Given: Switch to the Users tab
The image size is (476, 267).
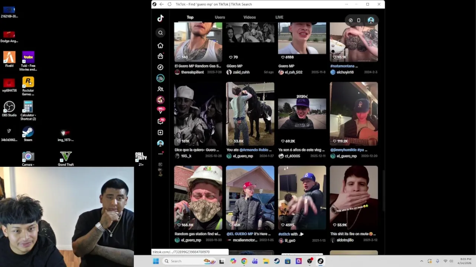Looking at the screenshot, I should click(x=220, y=17).
